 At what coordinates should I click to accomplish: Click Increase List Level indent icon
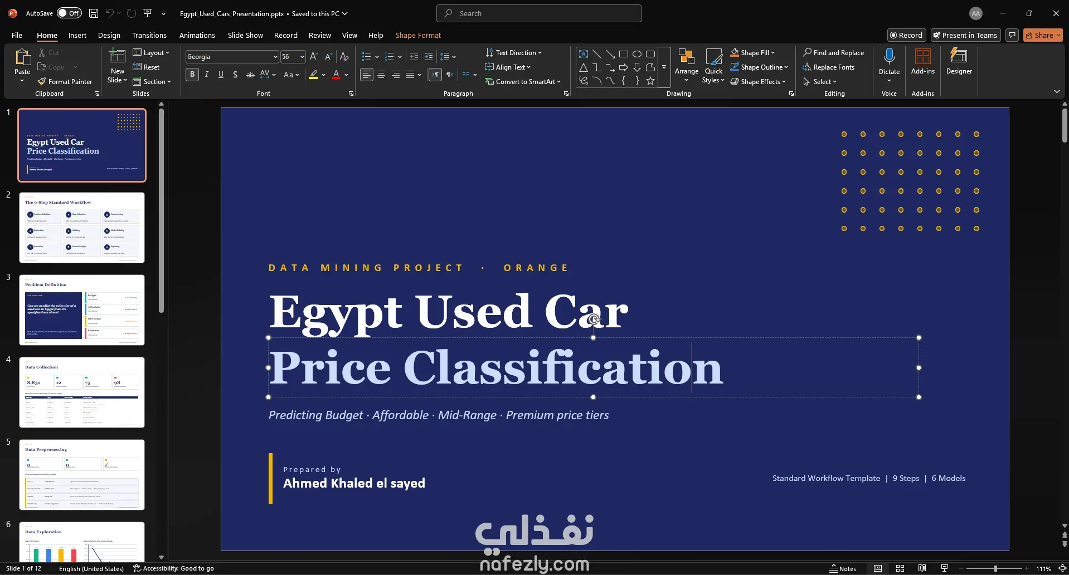coord(428,57)
